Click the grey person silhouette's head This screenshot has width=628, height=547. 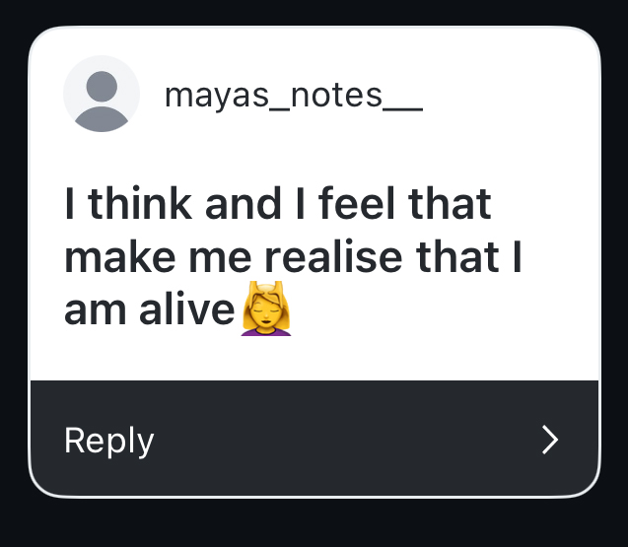point(102,86)
